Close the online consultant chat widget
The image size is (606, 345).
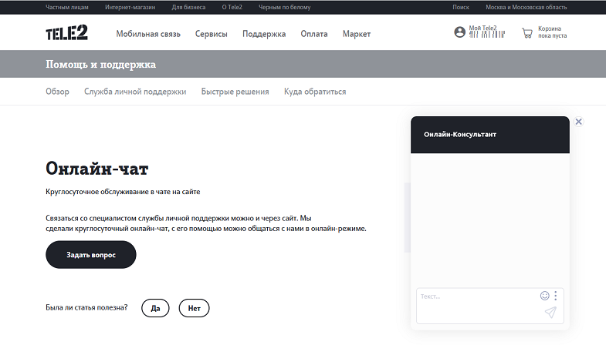(578, 122)
